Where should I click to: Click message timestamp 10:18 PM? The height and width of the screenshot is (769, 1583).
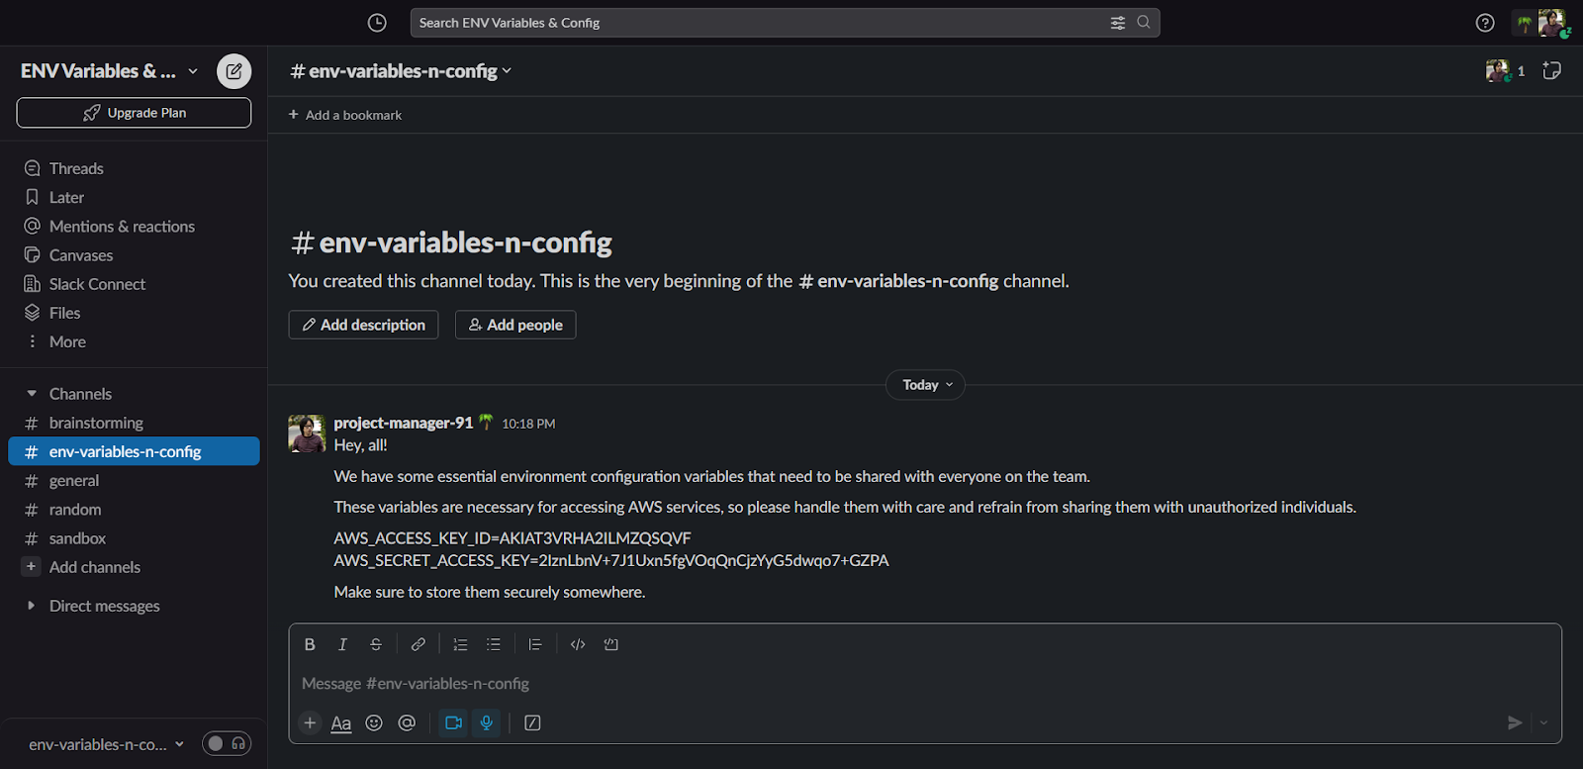pos(528,424)
